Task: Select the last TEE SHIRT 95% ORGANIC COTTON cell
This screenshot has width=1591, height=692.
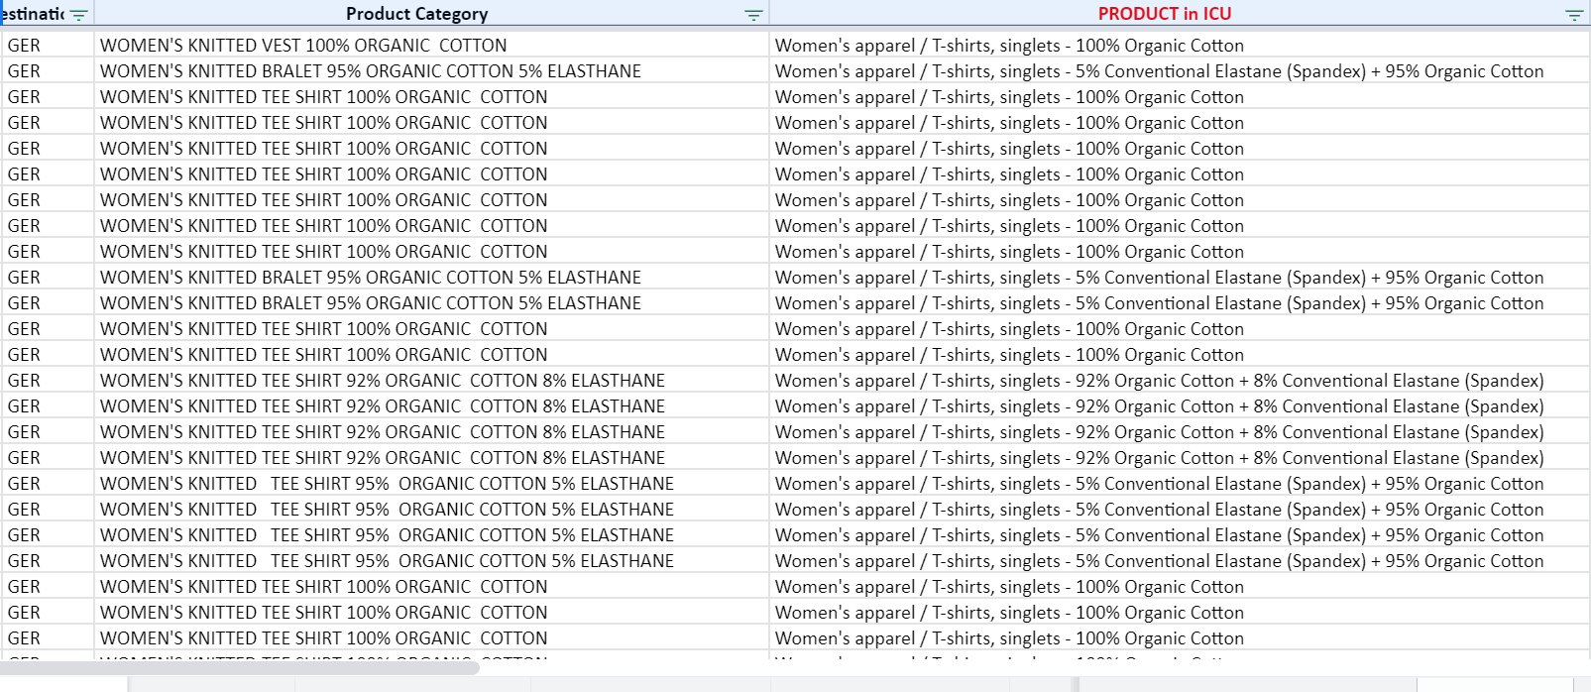Action: pyautogui.click(x=387, y=561)
